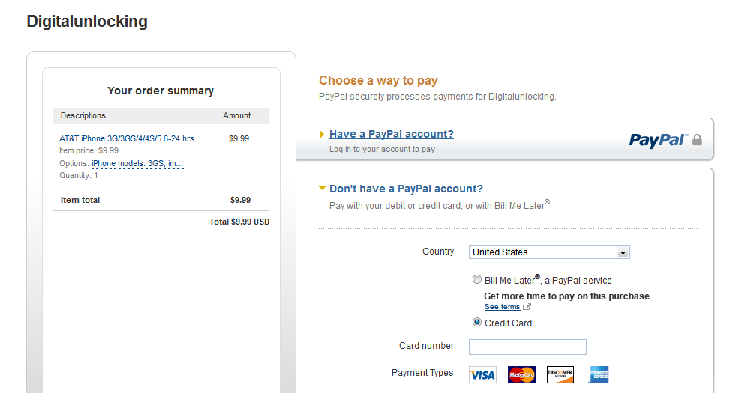Focus the Card number input field
The width and height of the screenshot is (745, 393).
pos(527,347)
